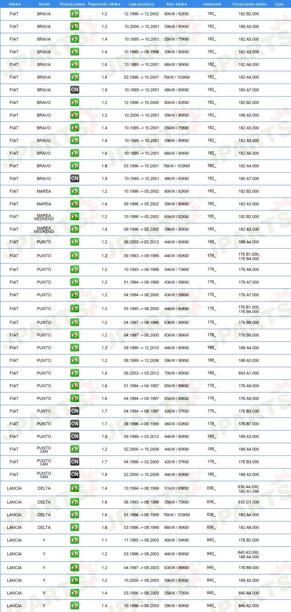Click the 51kW / 69KM power cell

click(177, 488)
